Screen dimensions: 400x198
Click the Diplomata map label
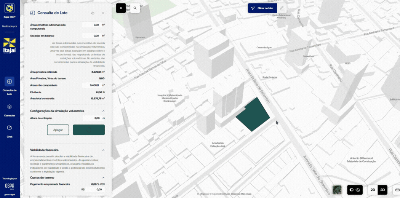pos(140,37)
